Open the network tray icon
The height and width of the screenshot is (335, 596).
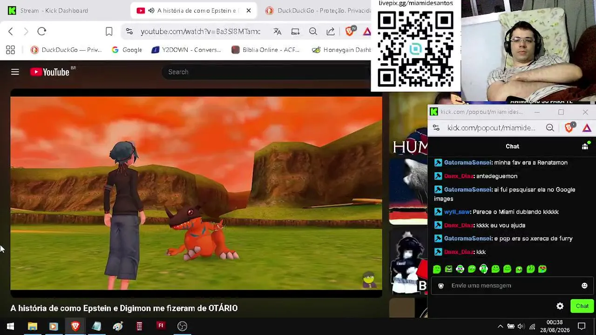pos(532,326)
